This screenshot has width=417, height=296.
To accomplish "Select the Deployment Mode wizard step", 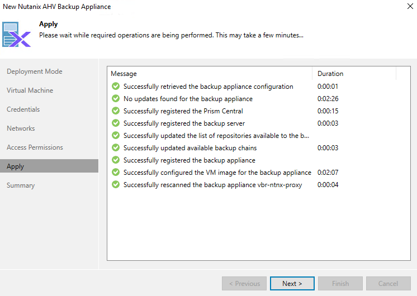I will pos(35,71).
